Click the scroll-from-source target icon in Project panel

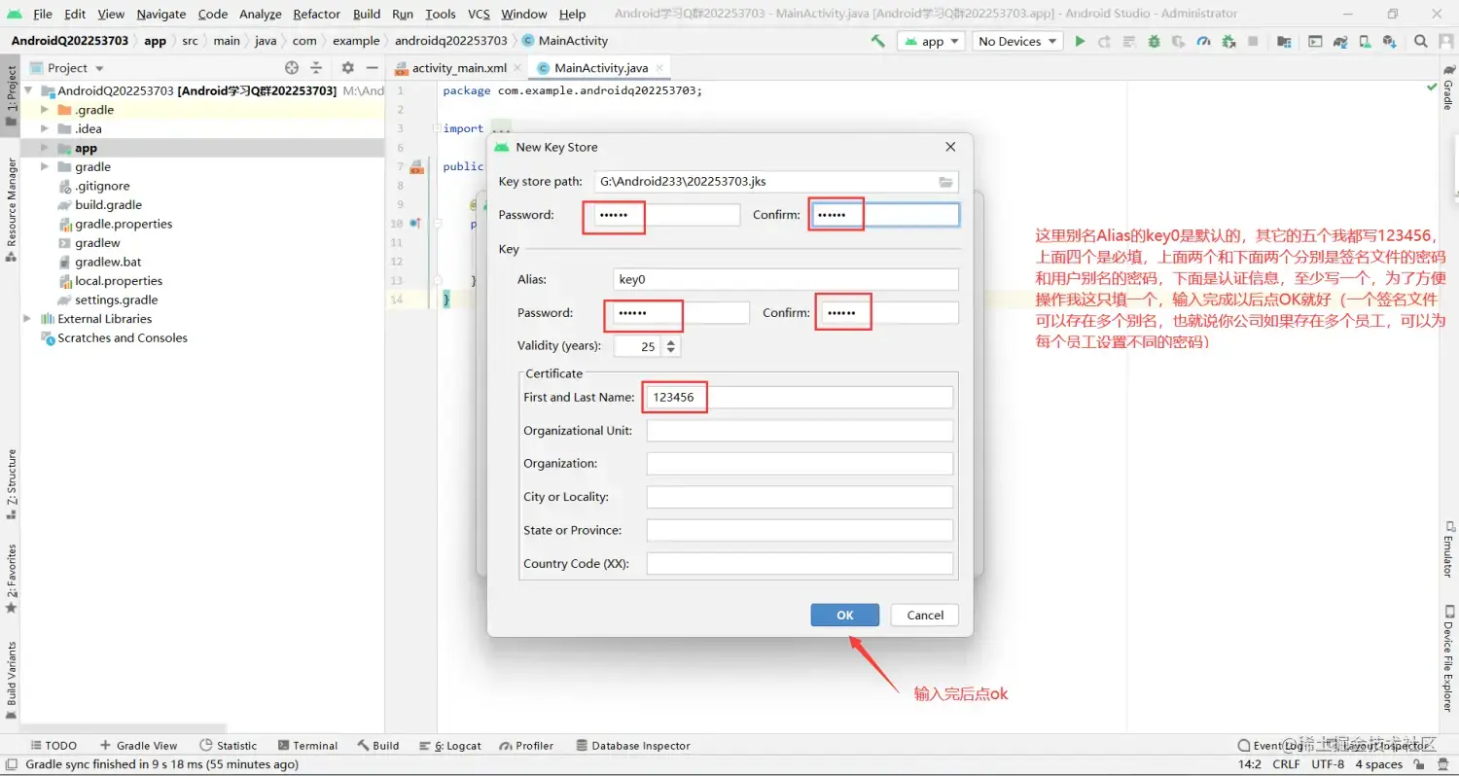pyautogui.click(x=292, y=68)
